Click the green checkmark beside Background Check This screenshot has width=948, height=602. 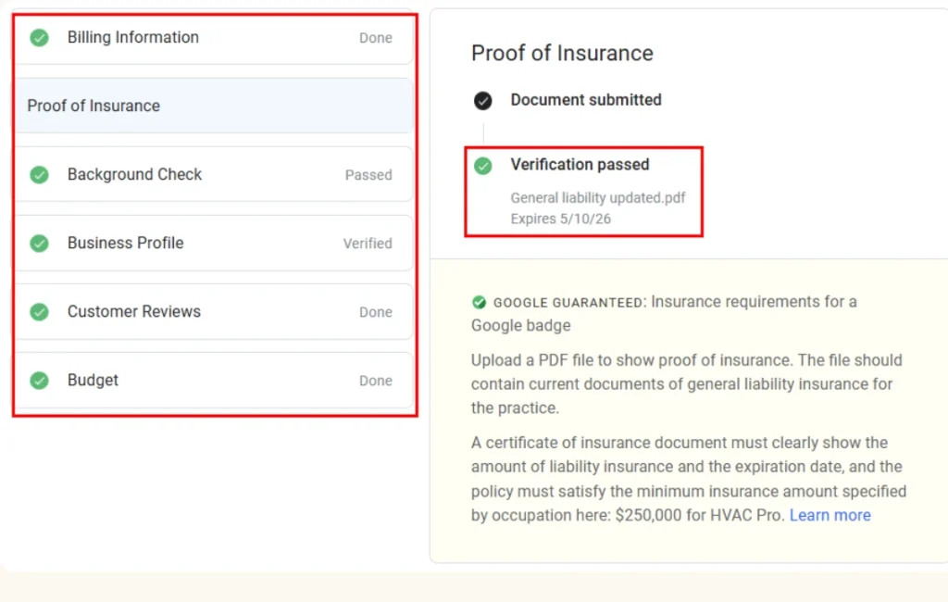[39, 175]
